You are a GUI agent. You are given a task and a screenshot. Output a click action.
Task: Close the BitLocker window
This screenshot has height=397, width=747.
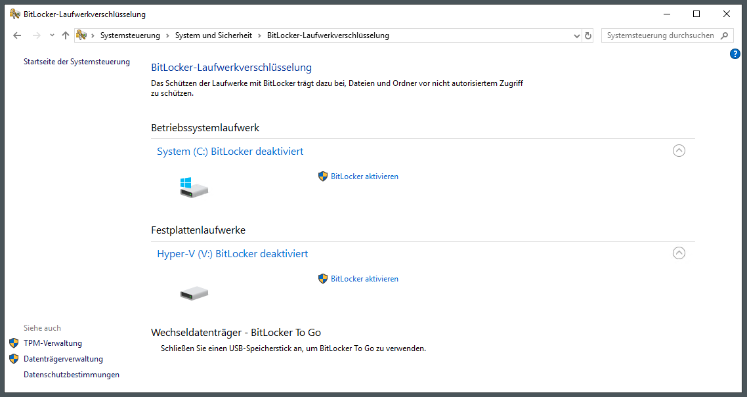(x=727, y=14)
